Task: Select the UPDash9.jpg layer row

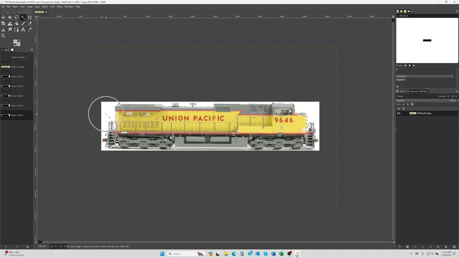Action: (427, 113)
